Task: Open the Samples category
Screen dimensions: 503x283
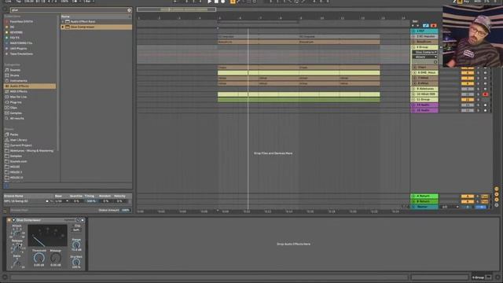Action: (x=16, y=113)
